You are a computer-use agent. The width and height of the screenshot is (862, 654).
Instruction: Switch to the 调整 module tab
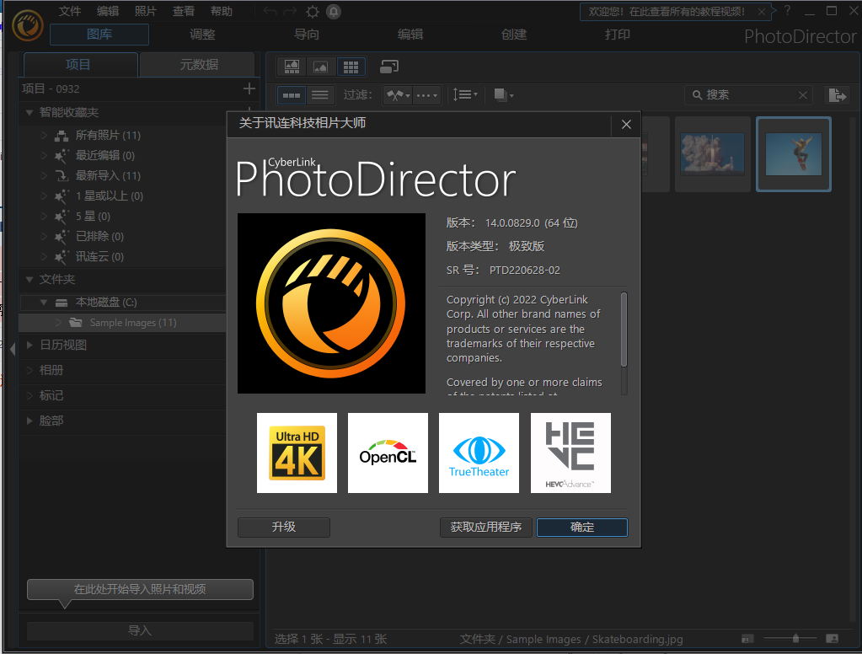click(202, 35)
